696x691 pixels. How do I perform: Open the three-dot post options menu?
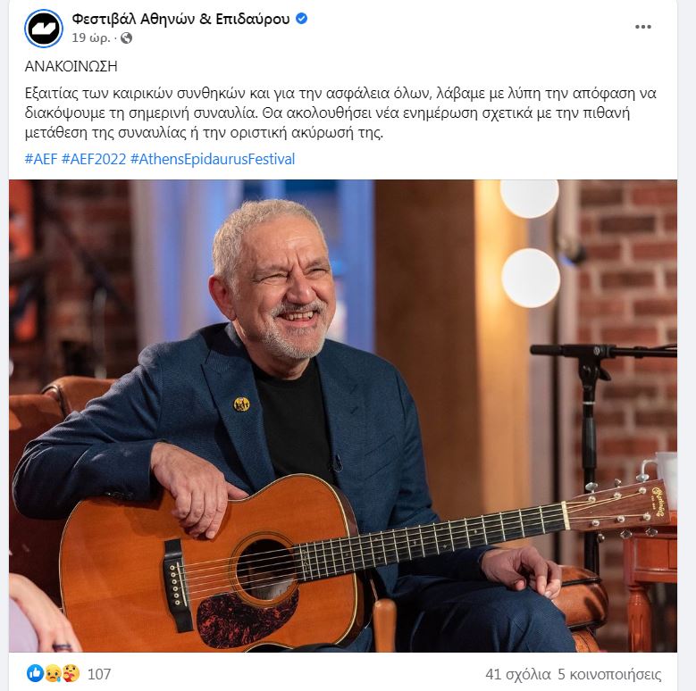point(642,27)
